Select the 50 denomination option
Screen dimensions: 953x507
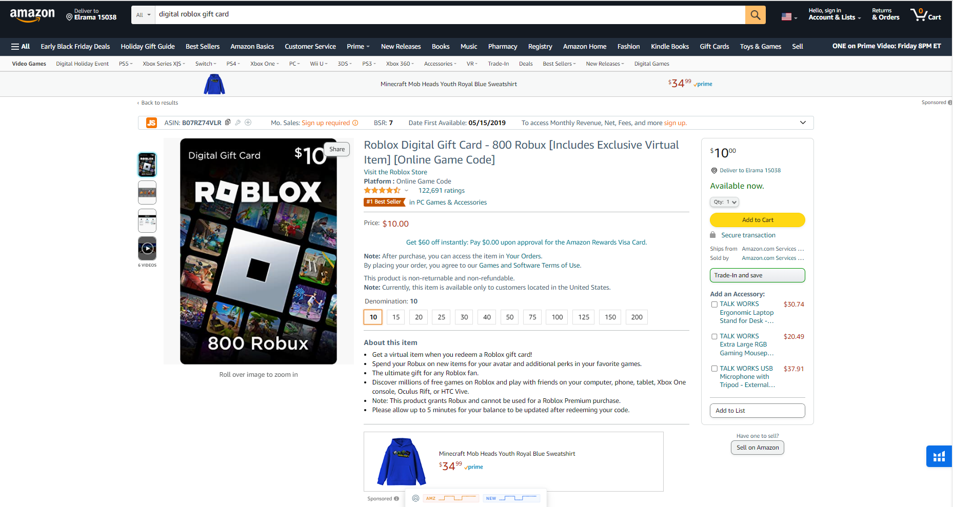[510, 317]
